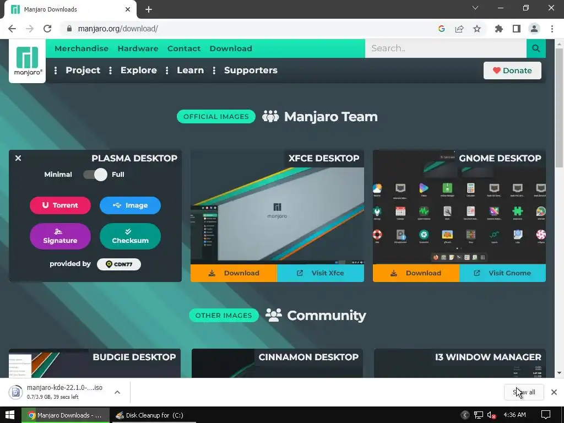Click the ISO file icon in downloads bar
This screenshot has height=423, width=564.
pos(15,392)
